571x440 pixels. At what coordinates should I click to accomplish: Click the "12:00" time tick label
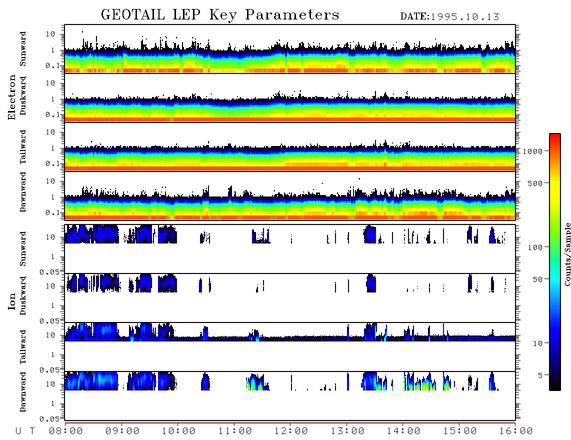point(291,431)
